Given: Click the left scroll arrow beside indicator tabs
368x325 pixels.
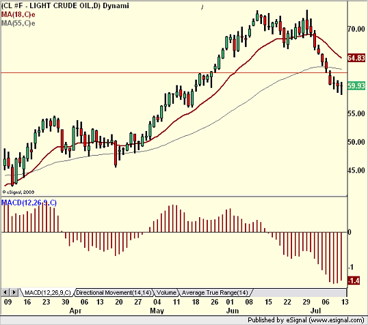Looking at the screenshot, I should click(5, 292).
